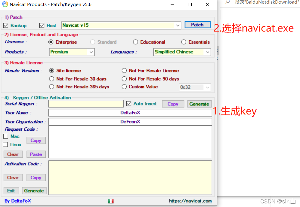Screen dimensions: 300x207
Task: Click Your Organization field DeFconX
Action: [x=130, y=122]
